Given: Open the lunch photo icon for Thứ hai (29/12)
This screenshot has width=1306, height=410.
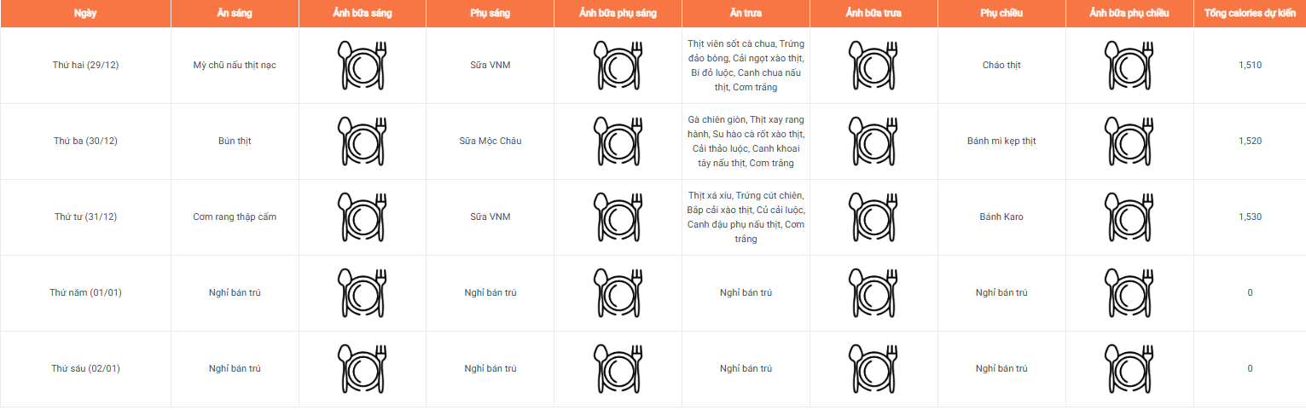Looking at the screenshot, I should [x=874, y=65].
